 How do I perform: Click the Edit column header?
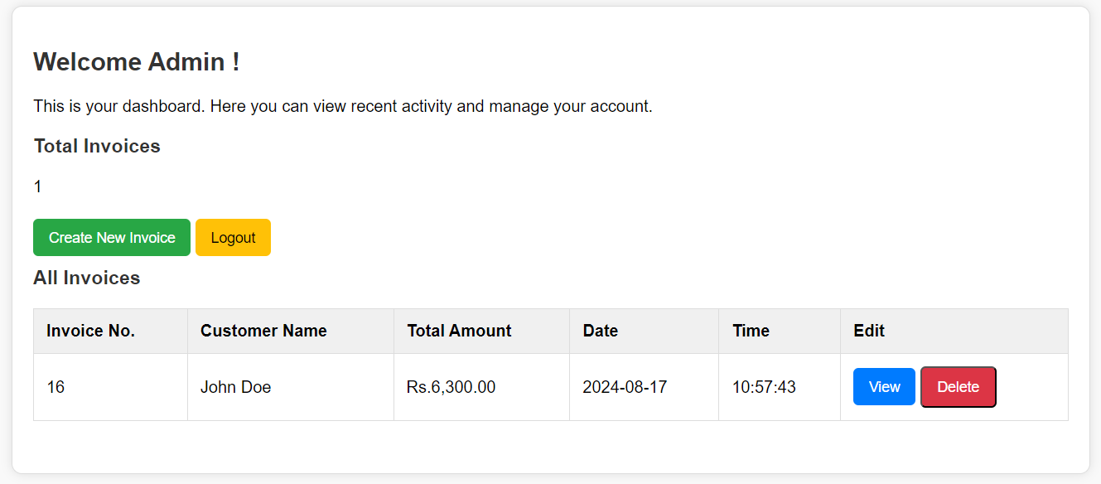(x=869, y=331)
